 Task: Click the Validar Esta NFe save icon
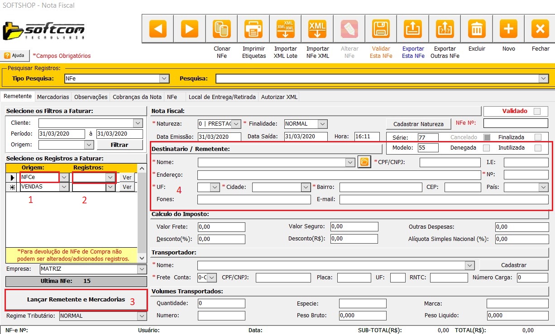coord(381,29)
